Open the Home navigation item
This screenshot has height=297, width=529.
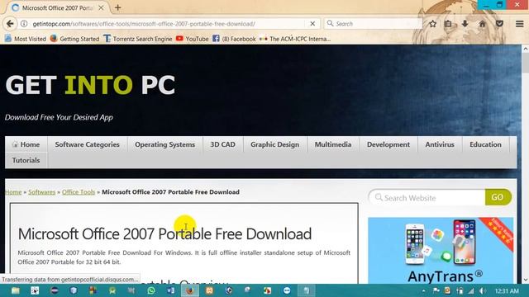pyautogui.click(x=26, y=144)
